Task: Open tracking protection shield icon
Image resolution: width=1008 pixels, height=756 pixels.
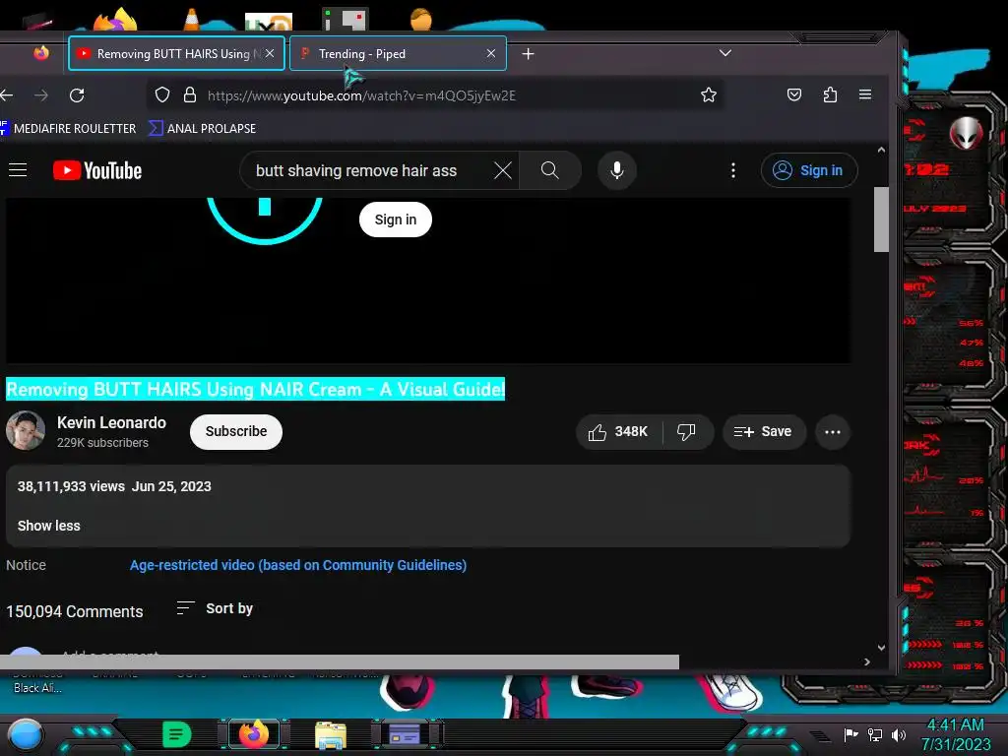Action: pyautogui.click(x=162, y=95)
